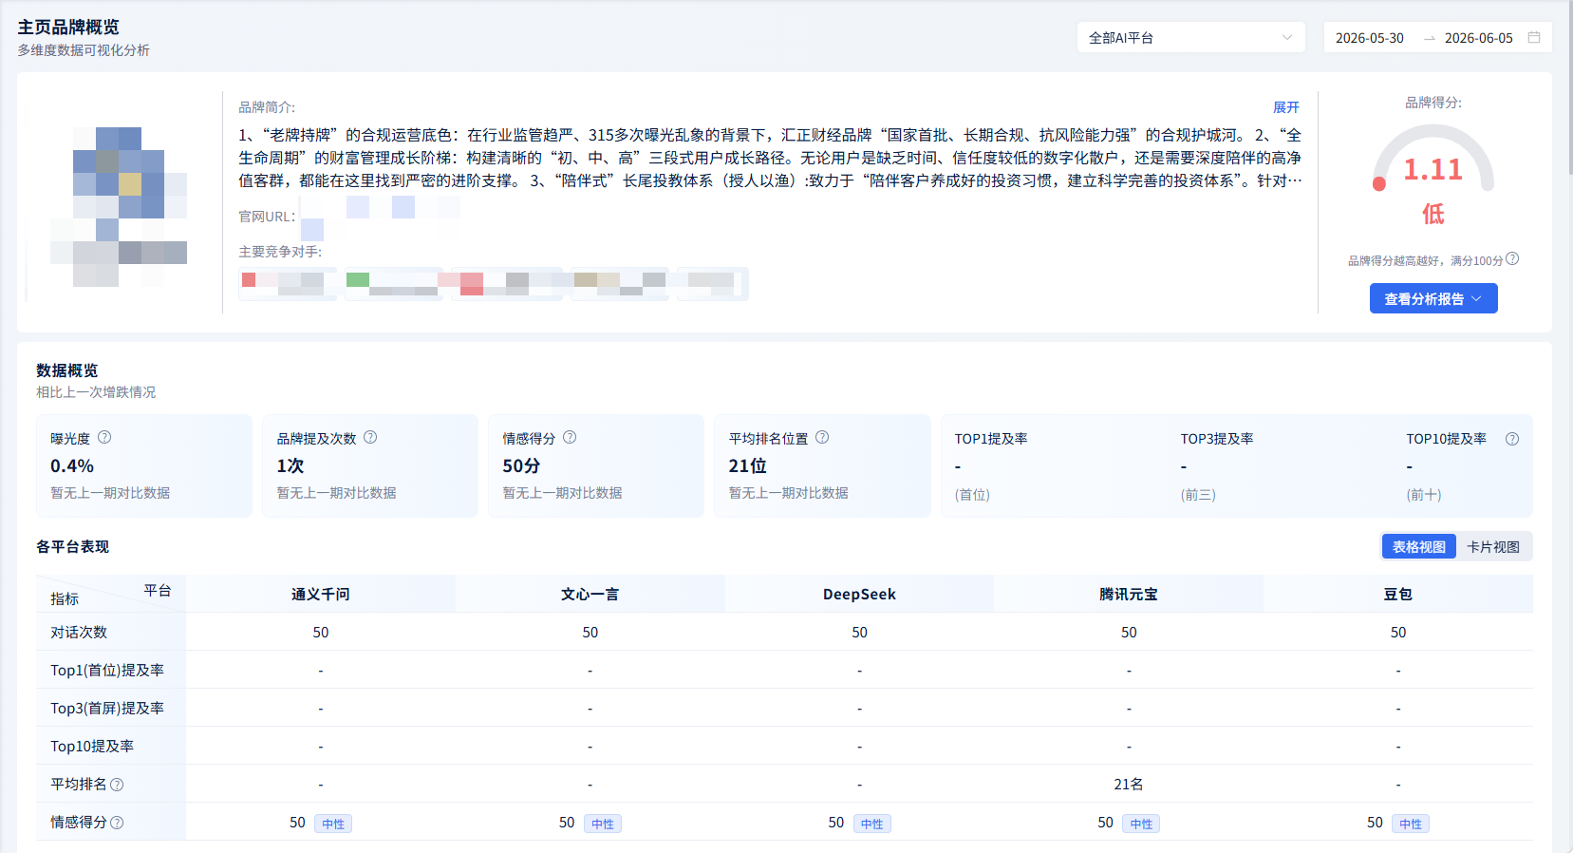Click the end date 2026-06-05 field
This screenshot has width=1573, height=853.
1478,38
